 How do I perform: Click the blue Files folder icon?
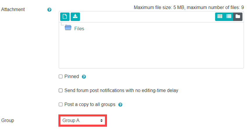68,28
